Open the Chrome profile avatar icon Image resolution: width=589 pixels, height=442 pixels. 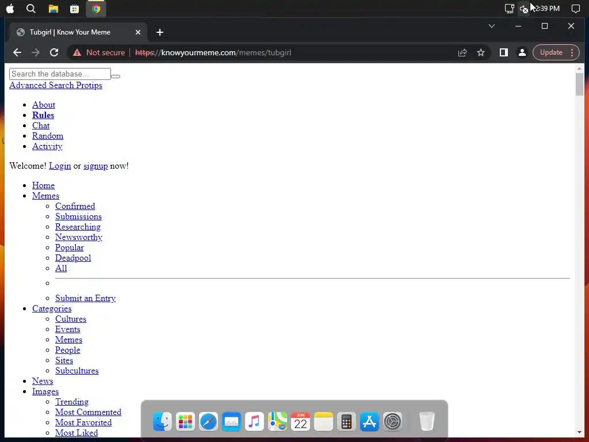[522, 52]
